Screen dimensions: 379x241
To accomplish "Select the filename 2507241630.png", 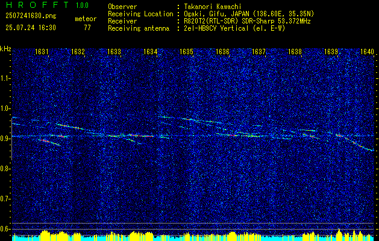I will (x=31, y=16).
